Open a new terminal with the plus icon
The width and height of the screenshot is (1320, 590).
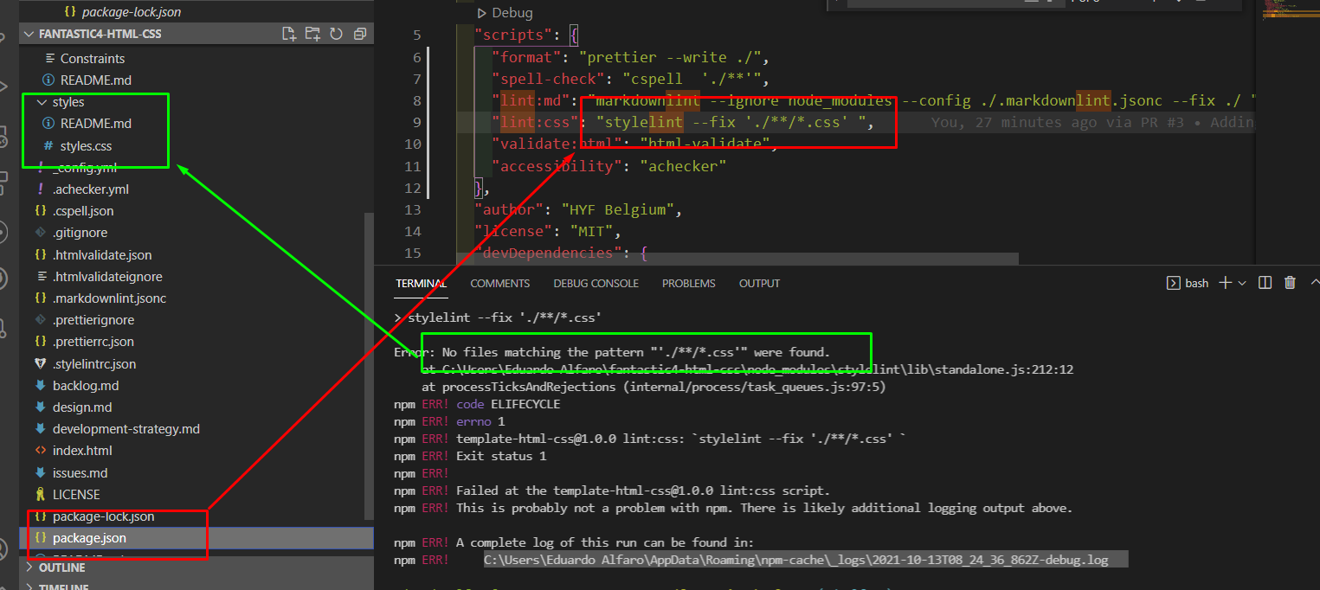pyautogui.click(x=1224, y=282)
